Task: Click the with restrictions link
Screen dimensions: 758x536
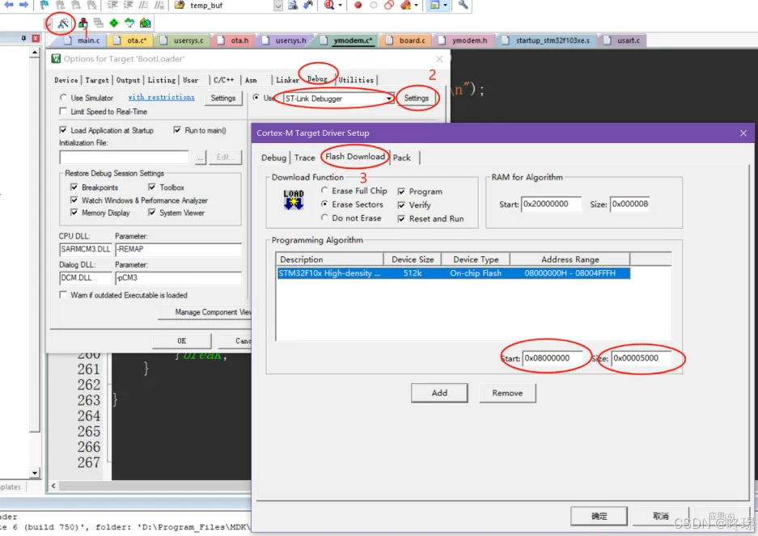Action: click(162, 97)
